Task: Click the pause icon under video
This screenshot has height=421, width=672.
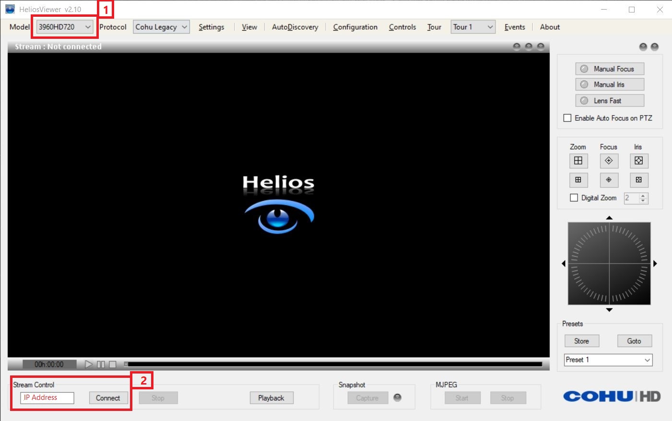Action: tap(101, 364)
